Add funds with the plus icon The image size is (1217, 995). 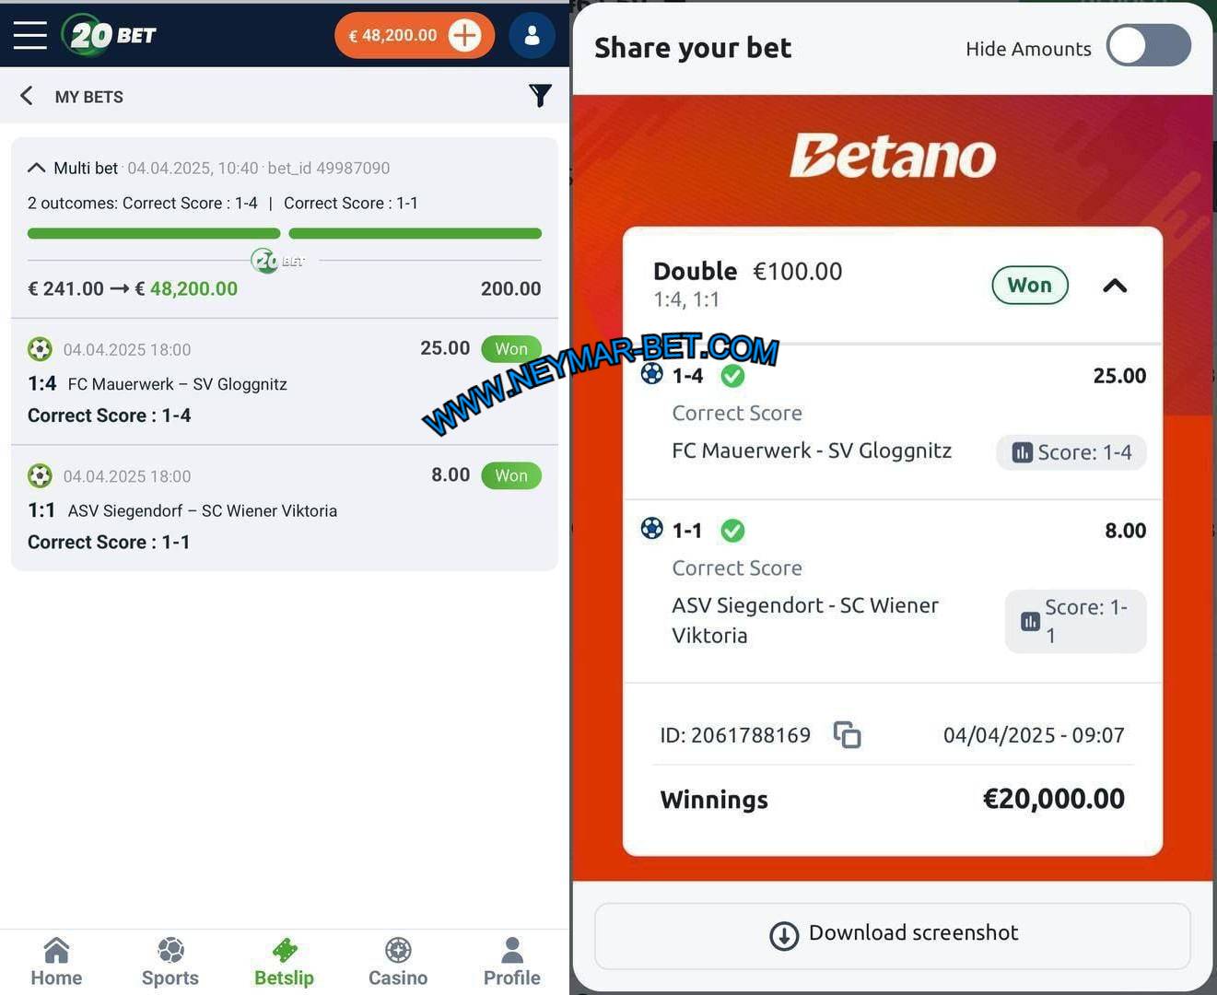tap(464, 35)
